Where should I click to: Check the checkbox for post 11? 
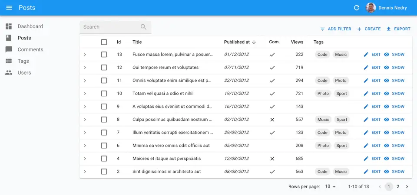pos(104,81)
